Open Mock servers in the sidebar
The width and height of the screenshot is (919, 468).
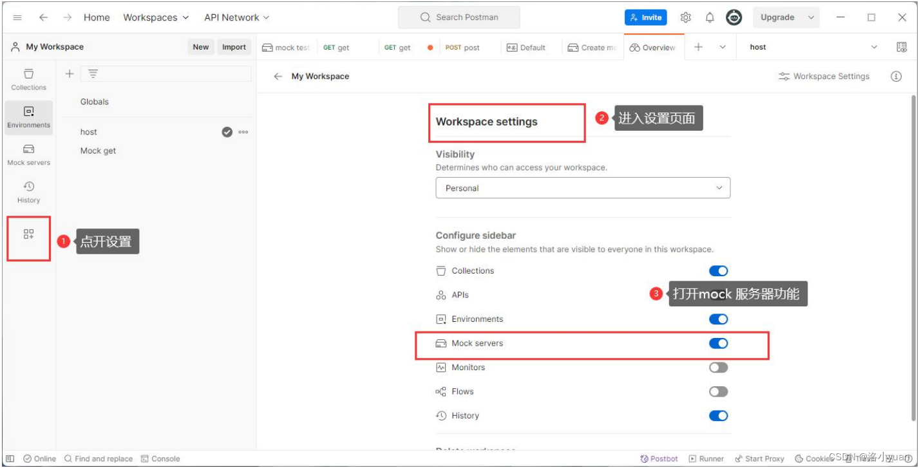coord(28,155)
